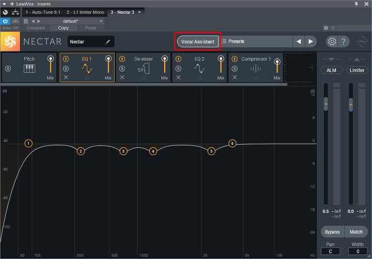Open Nectar settings gear

tap(332, 41)
